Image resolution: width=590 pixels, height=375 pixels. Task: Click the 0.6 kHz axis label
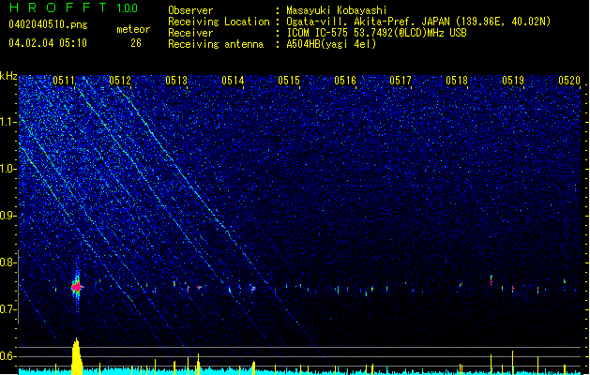tap(8, 356)
